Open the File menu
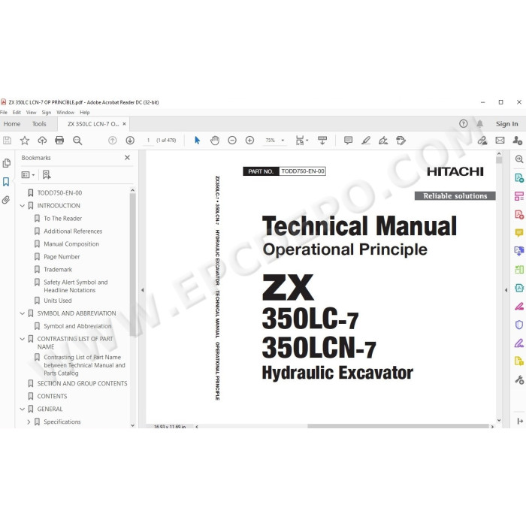 coord(4,113)
